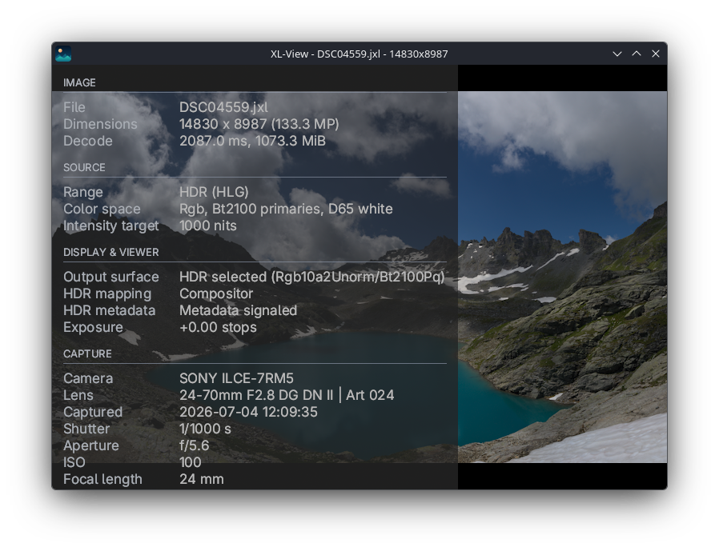Screen dimensions: 719x551
Task: Click the XL-View app icon in title bar
Action: pos(63,54)
